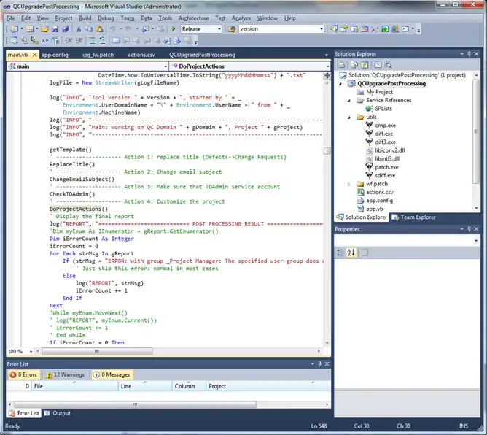Sort Error List by the Line column
The width and height of the screenshot is (487, 435).
(x=145, y=386)
